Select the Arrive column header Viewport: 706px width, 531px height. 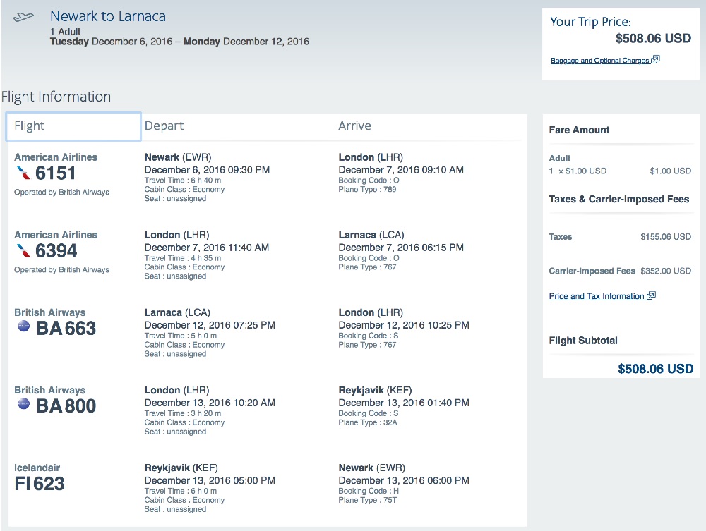coord(354,126)
